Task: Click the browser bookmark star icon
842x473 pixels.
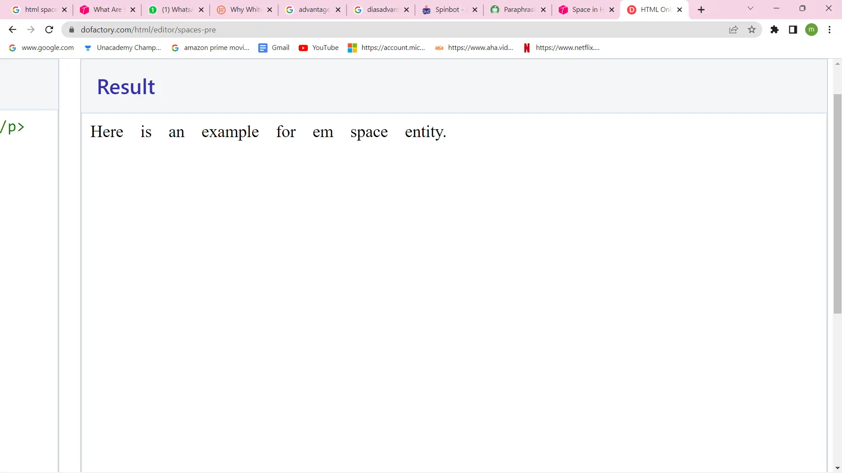Action: click(751, 29)
